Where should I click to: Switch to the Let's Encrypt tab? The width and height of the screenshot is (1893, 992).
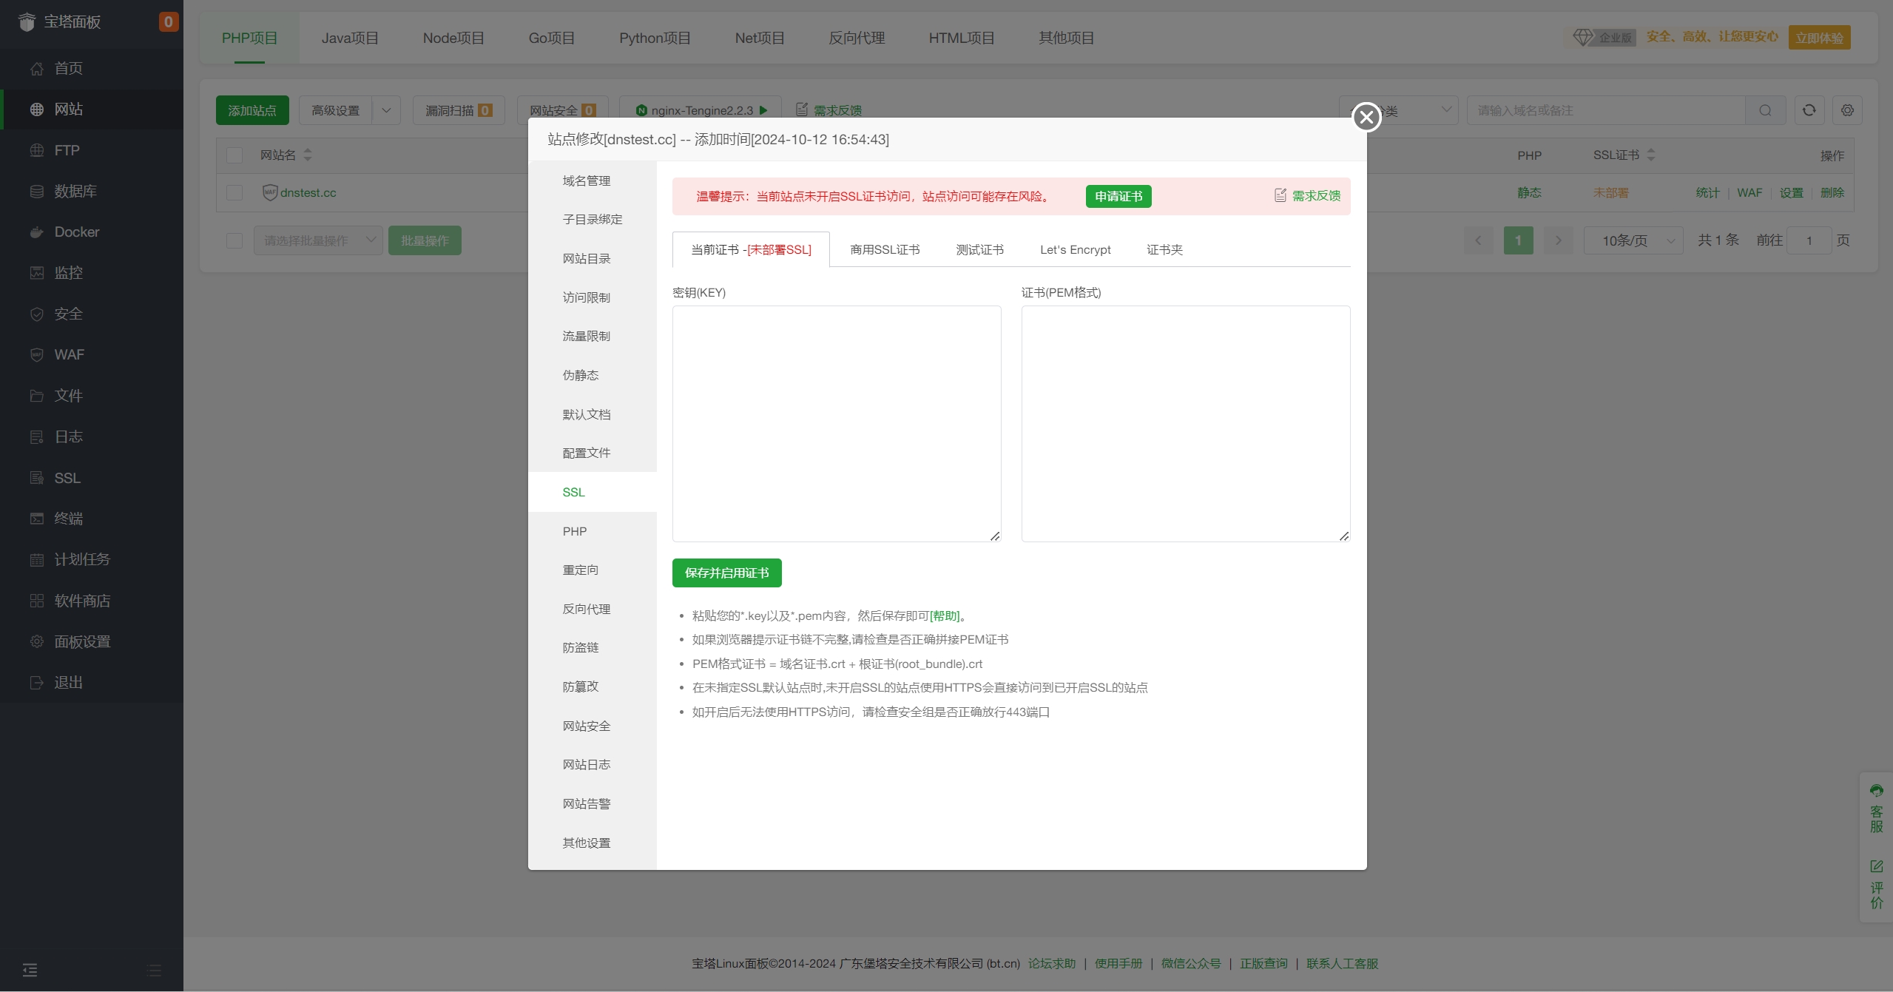click(1075, 249)
